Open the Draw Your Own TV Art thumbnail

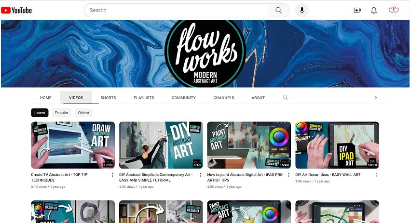coord(73,145)
